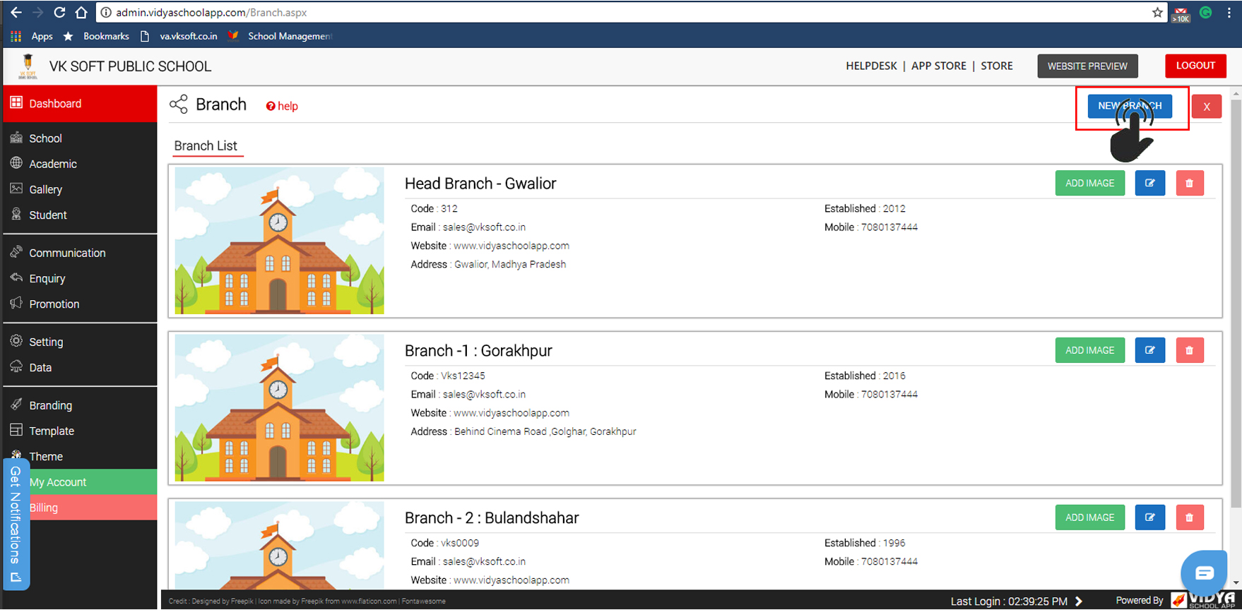This screenshot has height=610, width=1242.
Task: Open the HELPDESK link
Action: coord(871,66)
